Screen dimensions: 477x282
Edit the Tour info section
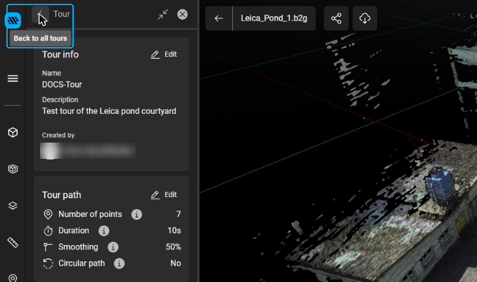click(164, 54)
